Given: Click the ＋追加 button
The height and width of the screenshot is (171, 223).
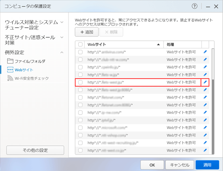Looking at the screenshot, I should (x=87, y=32).
